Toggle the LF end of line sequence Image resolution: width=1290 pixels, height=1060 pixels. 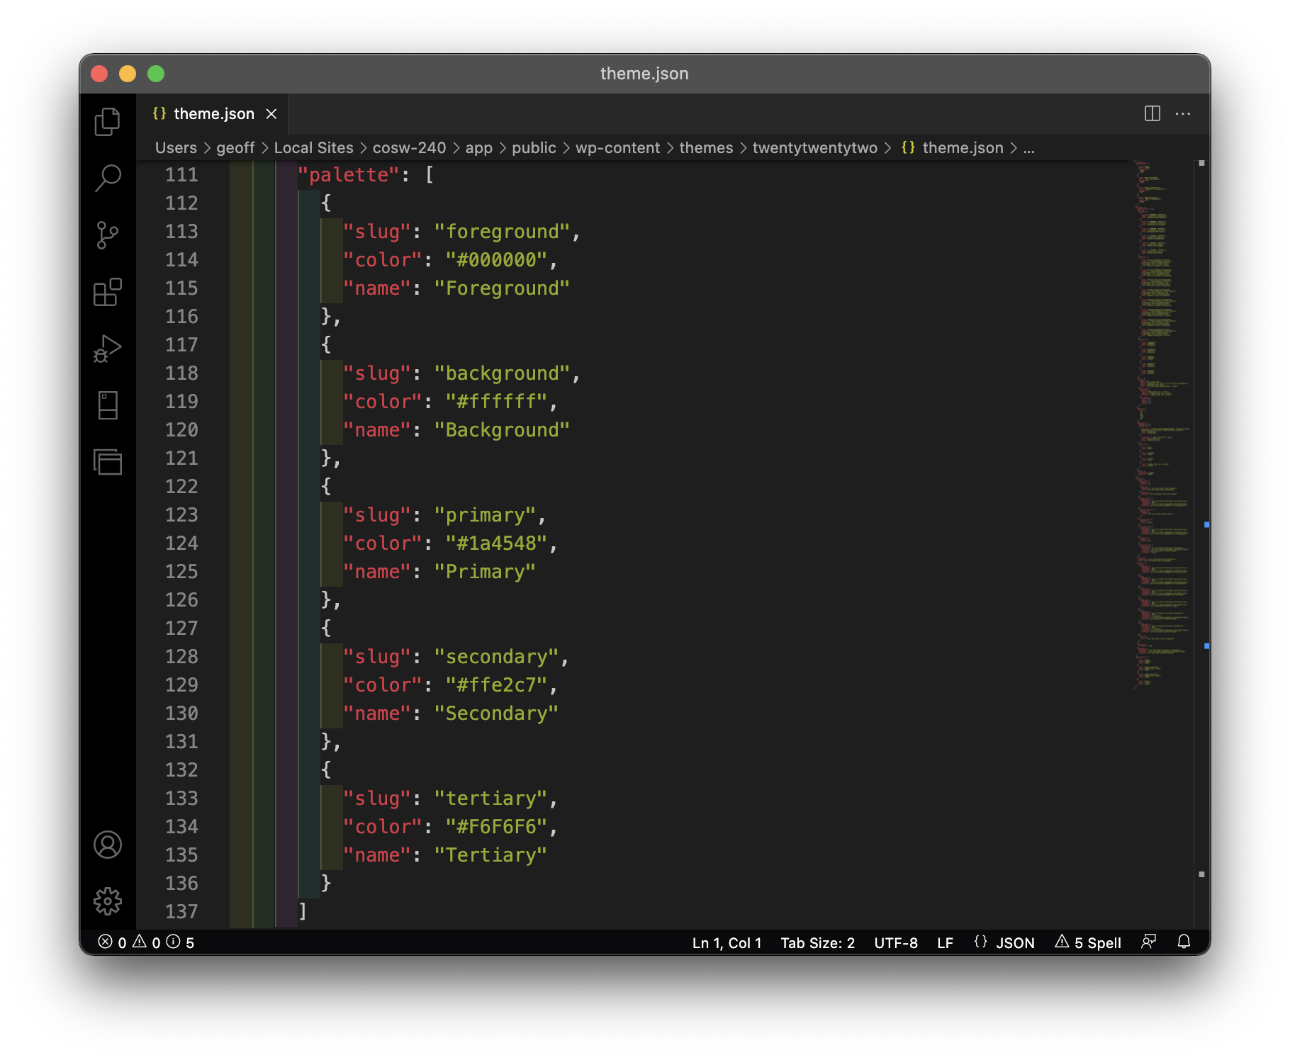[945, 942]
